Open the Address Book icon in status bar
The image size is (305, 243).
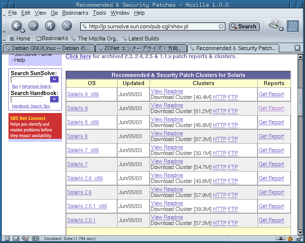pyautogui.click(x=35, y=239)
